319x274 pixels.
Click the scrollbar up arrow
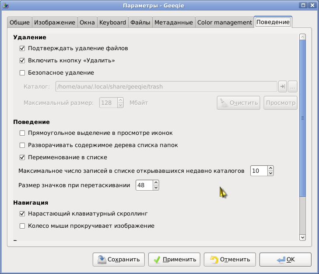[x=302, y=37]
